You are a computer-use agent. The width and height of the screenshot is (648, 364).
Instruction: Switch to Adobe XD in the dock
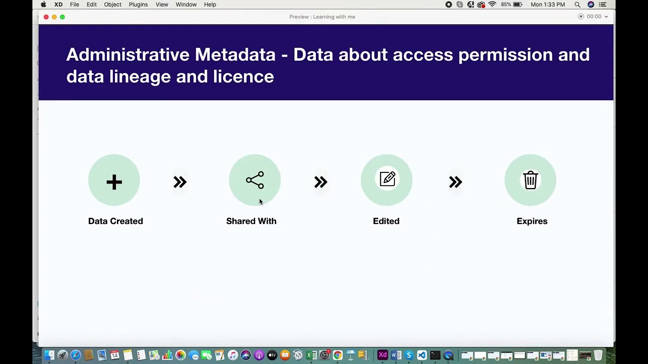click(x=383, y=355)
